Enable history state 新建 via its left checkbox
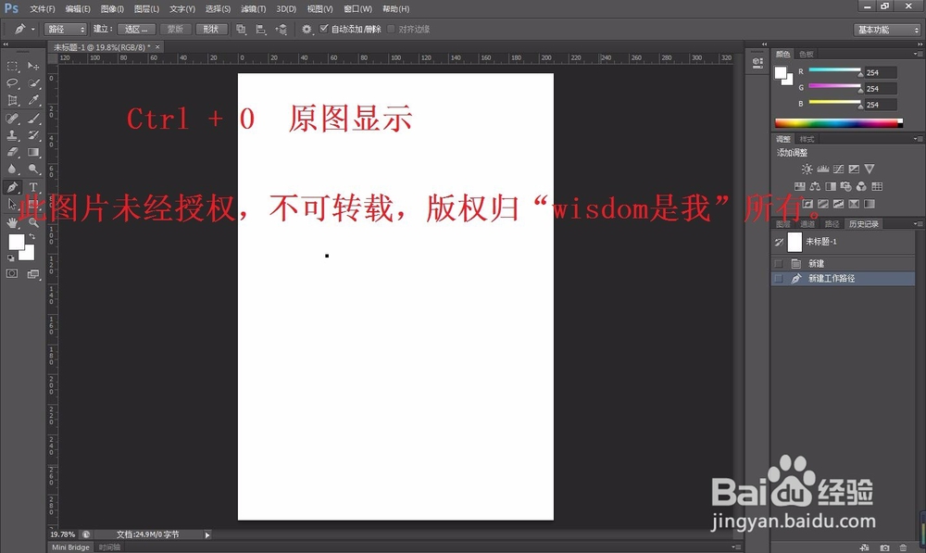 coord(780,263)
